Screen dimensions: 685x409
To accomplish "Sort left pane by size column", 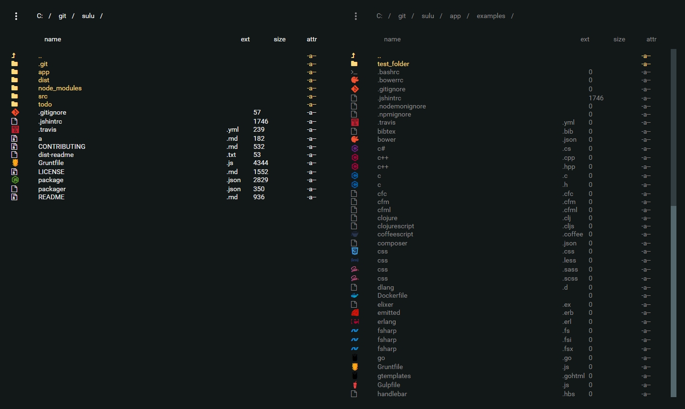I will tap(280, 39).
